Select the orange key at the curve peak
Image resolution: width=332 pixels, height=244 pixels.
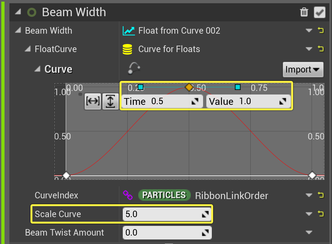click(189, 87)
